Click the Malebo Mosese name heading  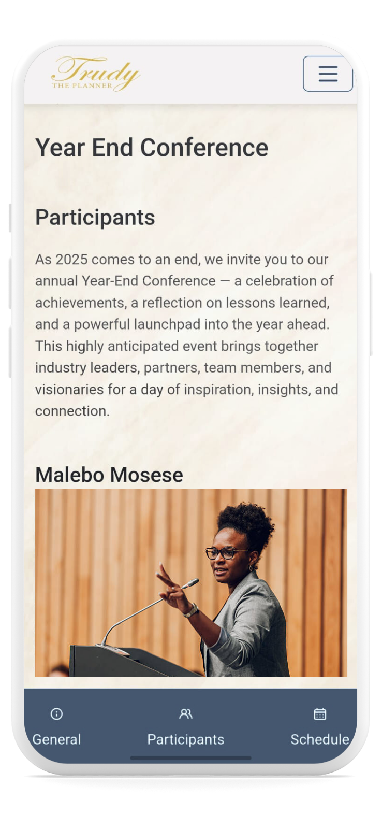coord(109,475)
